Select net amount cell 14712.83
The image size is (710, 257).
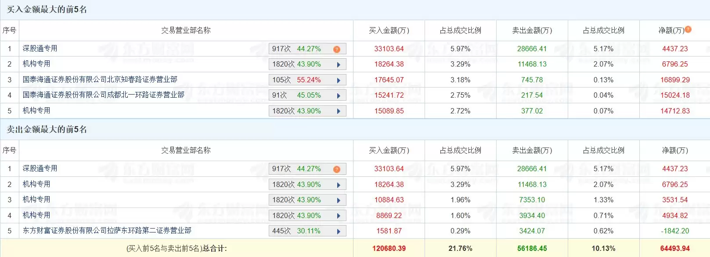click(x=675, y=111)
